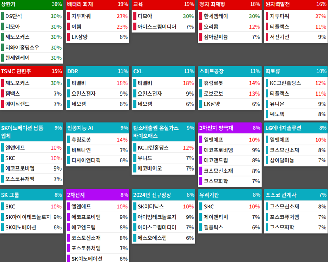
Task: Click SKC in the SK이노베이션 납품업체 card
Action: coord(31,158)
